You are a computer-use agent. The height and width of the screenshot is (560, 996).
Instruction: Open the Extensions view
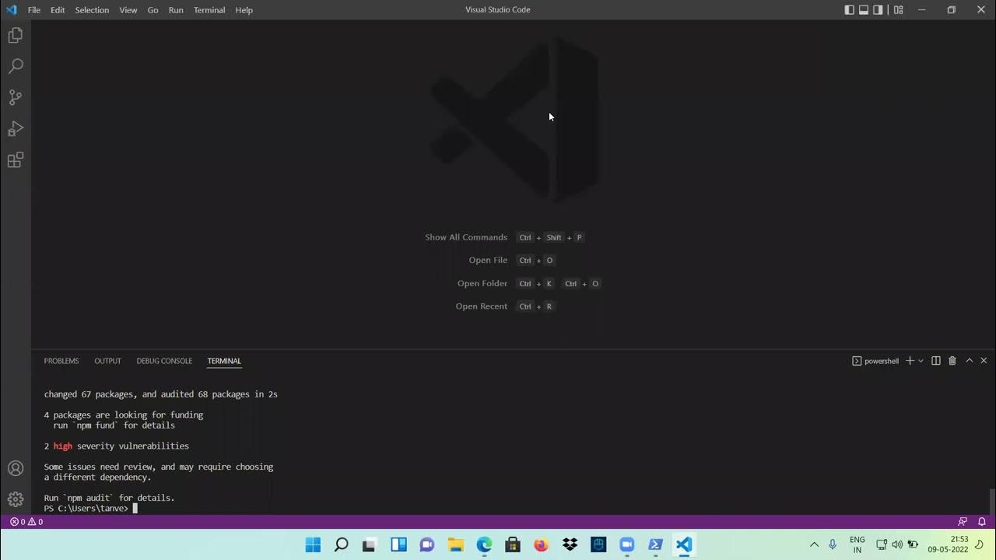[x=16, y=160]
